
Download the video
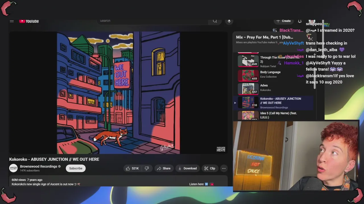[187, 168]
